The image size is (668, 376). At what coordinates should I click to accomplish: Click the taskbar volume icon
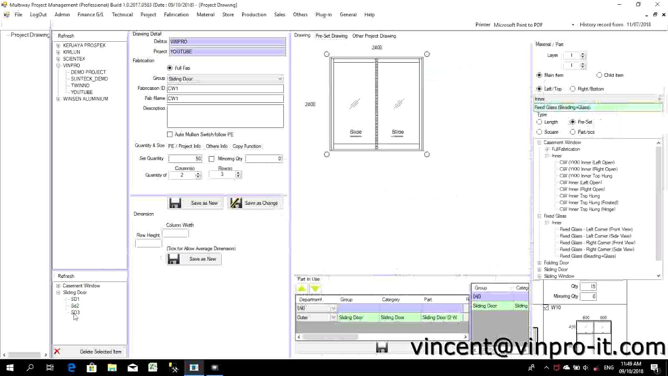click(x=585, y=368)
